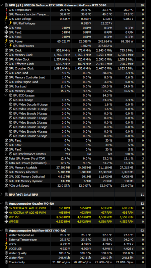The image size is (151, 268).
Task: Expand the NPU [#0] Intel NPU section
Action: pyautogui.click(x=2, y=195)
